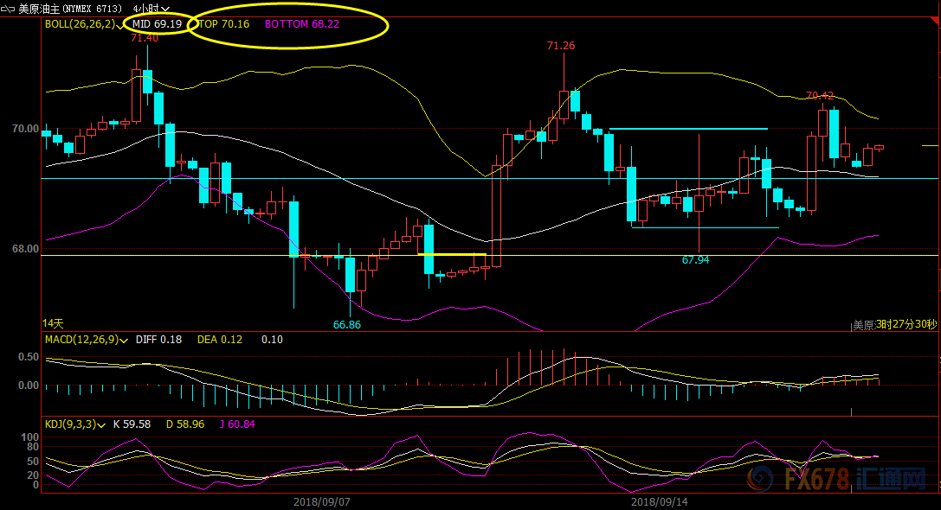The image size is (941, 510).
Task: Click the 0.00 MACD axis label
Action: [29, 386]
